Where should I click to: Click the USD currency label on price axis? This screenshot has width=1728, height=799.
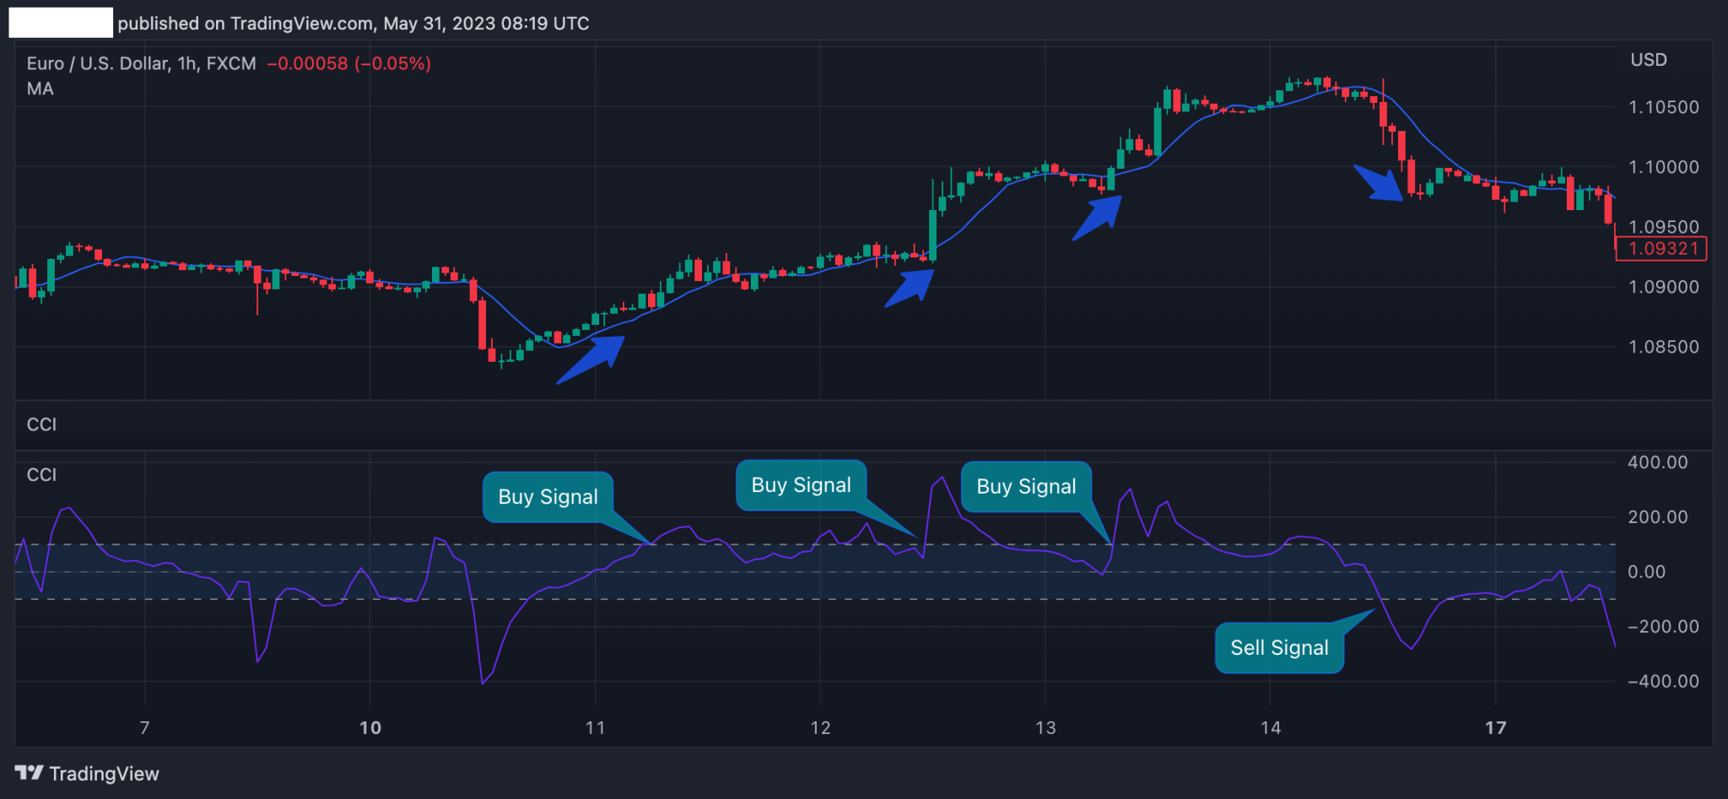click(x=1648, y=59)
